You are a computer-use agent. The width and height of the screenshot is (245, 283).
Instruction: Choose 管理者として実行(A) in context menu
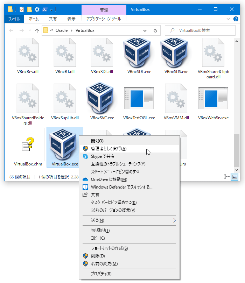[129, 149]
